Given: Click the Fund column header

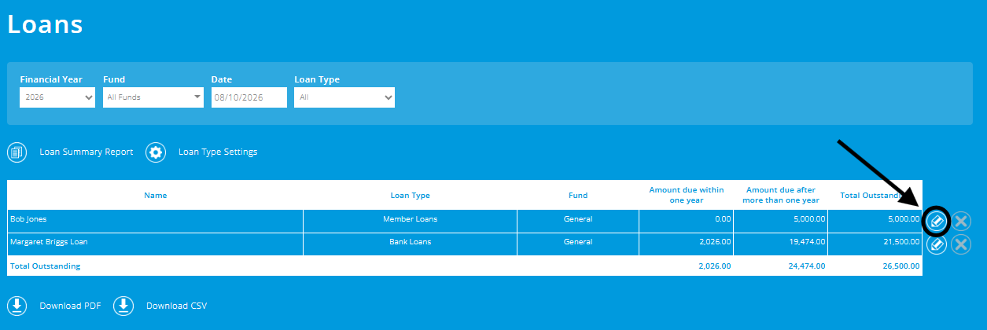Looking at the screenshot, I should 578,196.
